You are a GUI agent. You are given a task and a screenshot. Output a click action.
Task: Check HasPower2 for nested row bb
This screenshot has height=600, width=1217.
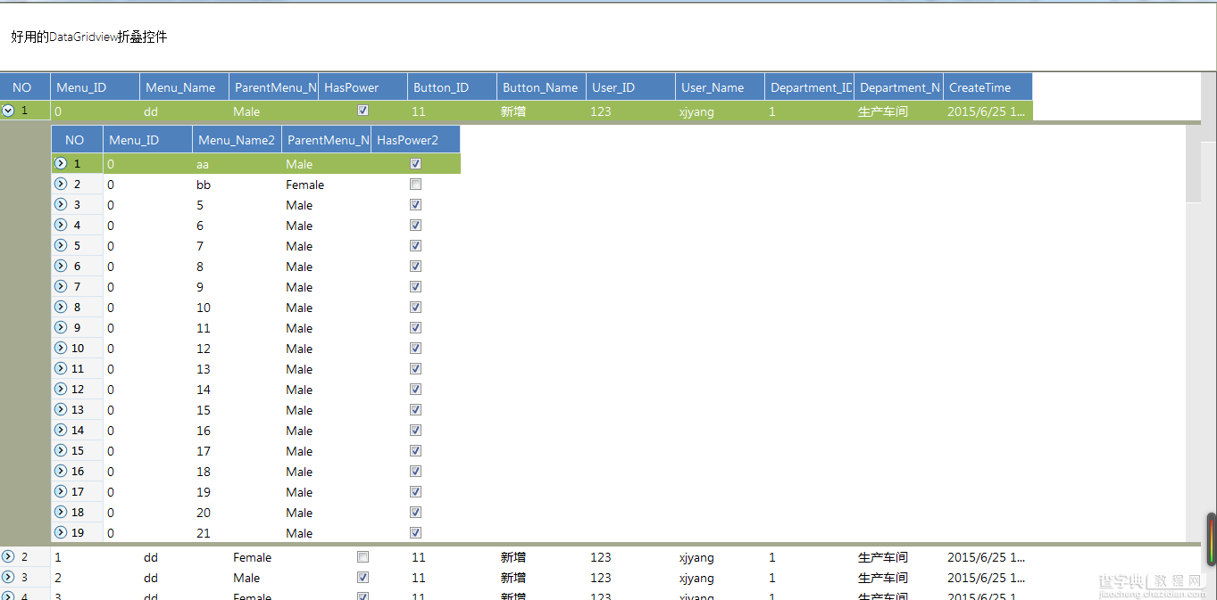click(415, 185)
